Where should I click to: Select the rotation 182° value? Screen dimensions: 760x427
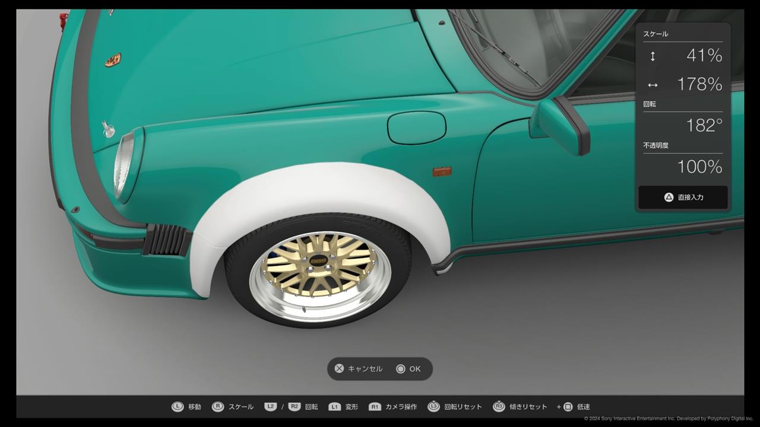pyautogui.click(x=704, y=125)
